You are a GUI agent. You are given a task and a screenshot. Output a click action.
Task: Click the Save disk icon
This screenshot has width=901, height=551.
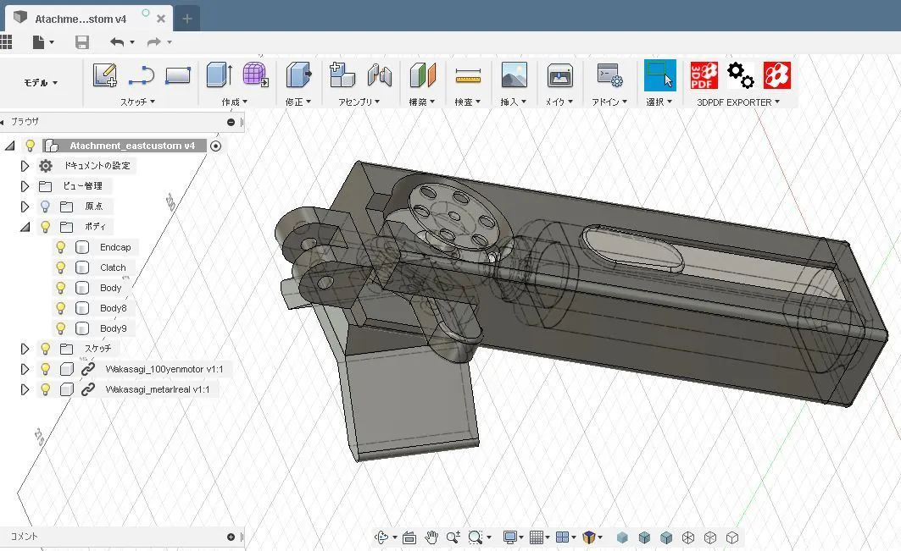pyautogui.click(x=82, y=42)
